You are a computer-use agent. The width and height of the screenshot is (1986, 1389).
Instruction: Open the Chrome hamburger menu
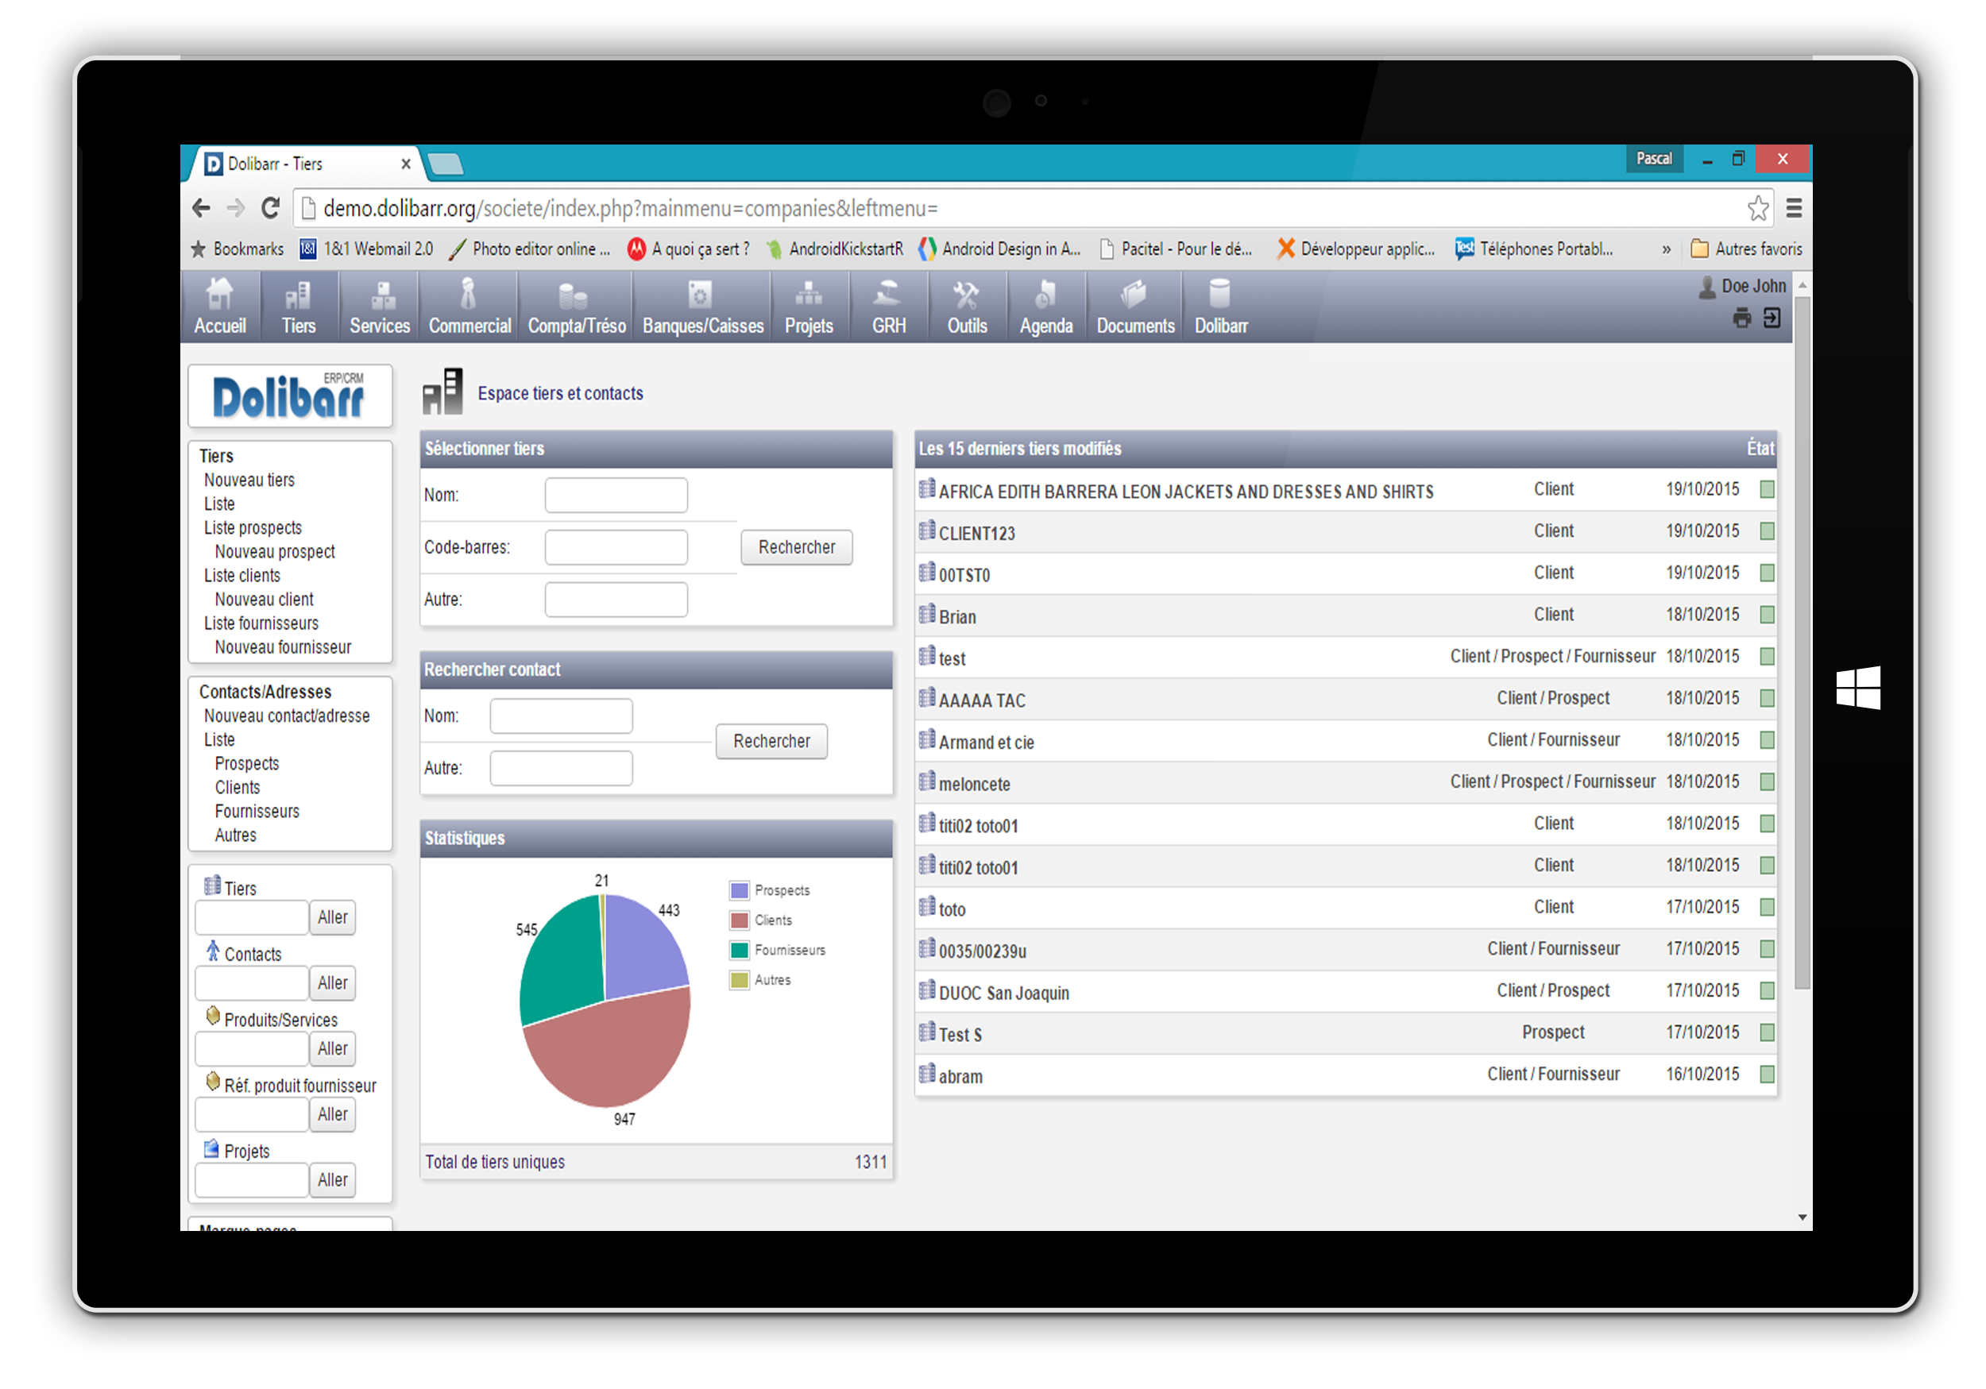click(1794, 208)
